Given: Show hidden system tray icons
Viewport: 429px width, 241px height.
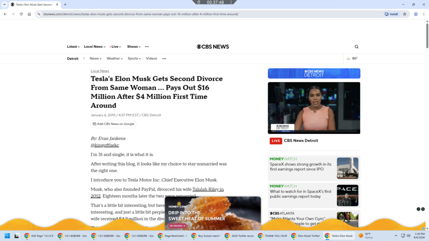Looking at the screenshot, I should pos(395,236).
